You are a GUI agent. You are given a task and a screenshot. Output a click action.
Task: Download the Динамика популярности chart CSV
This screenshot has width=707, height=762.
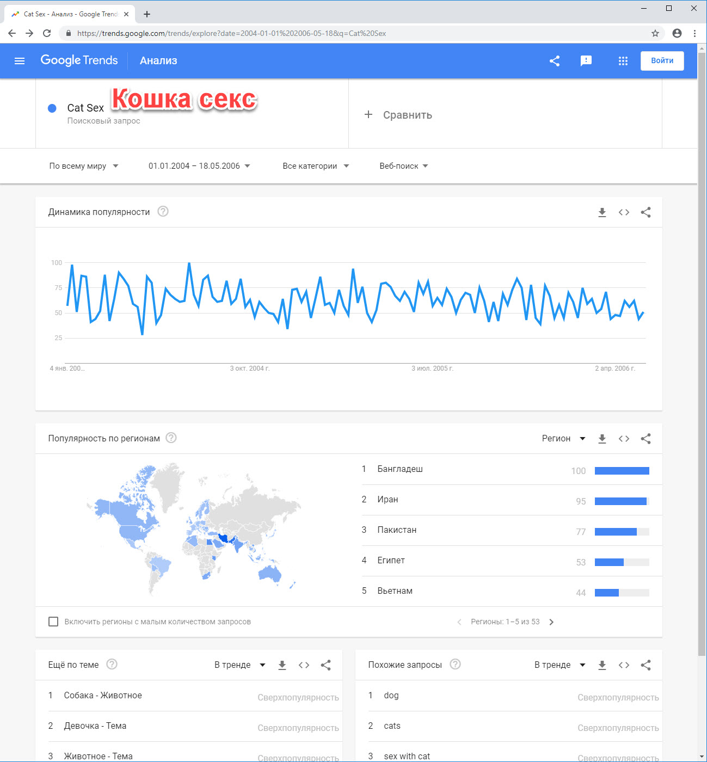pos(602,212)
